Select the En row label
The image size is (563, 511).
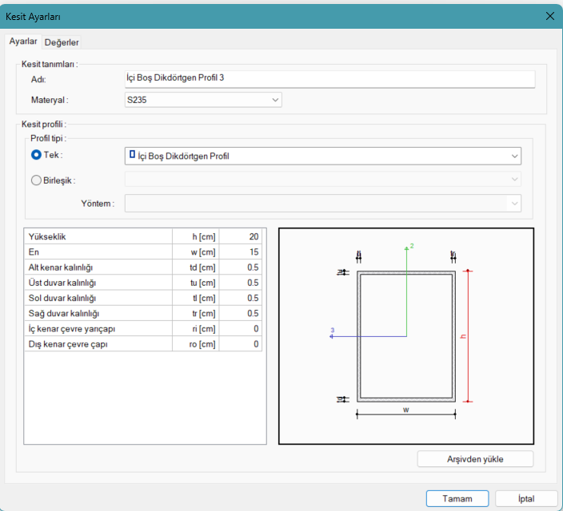coord(98,252)
